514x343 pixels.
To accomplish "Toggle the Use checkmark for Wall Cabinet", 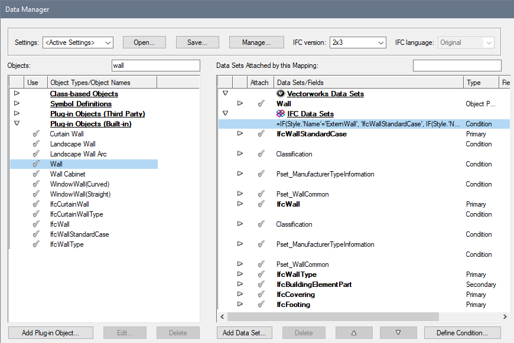I will coord(35,174).
